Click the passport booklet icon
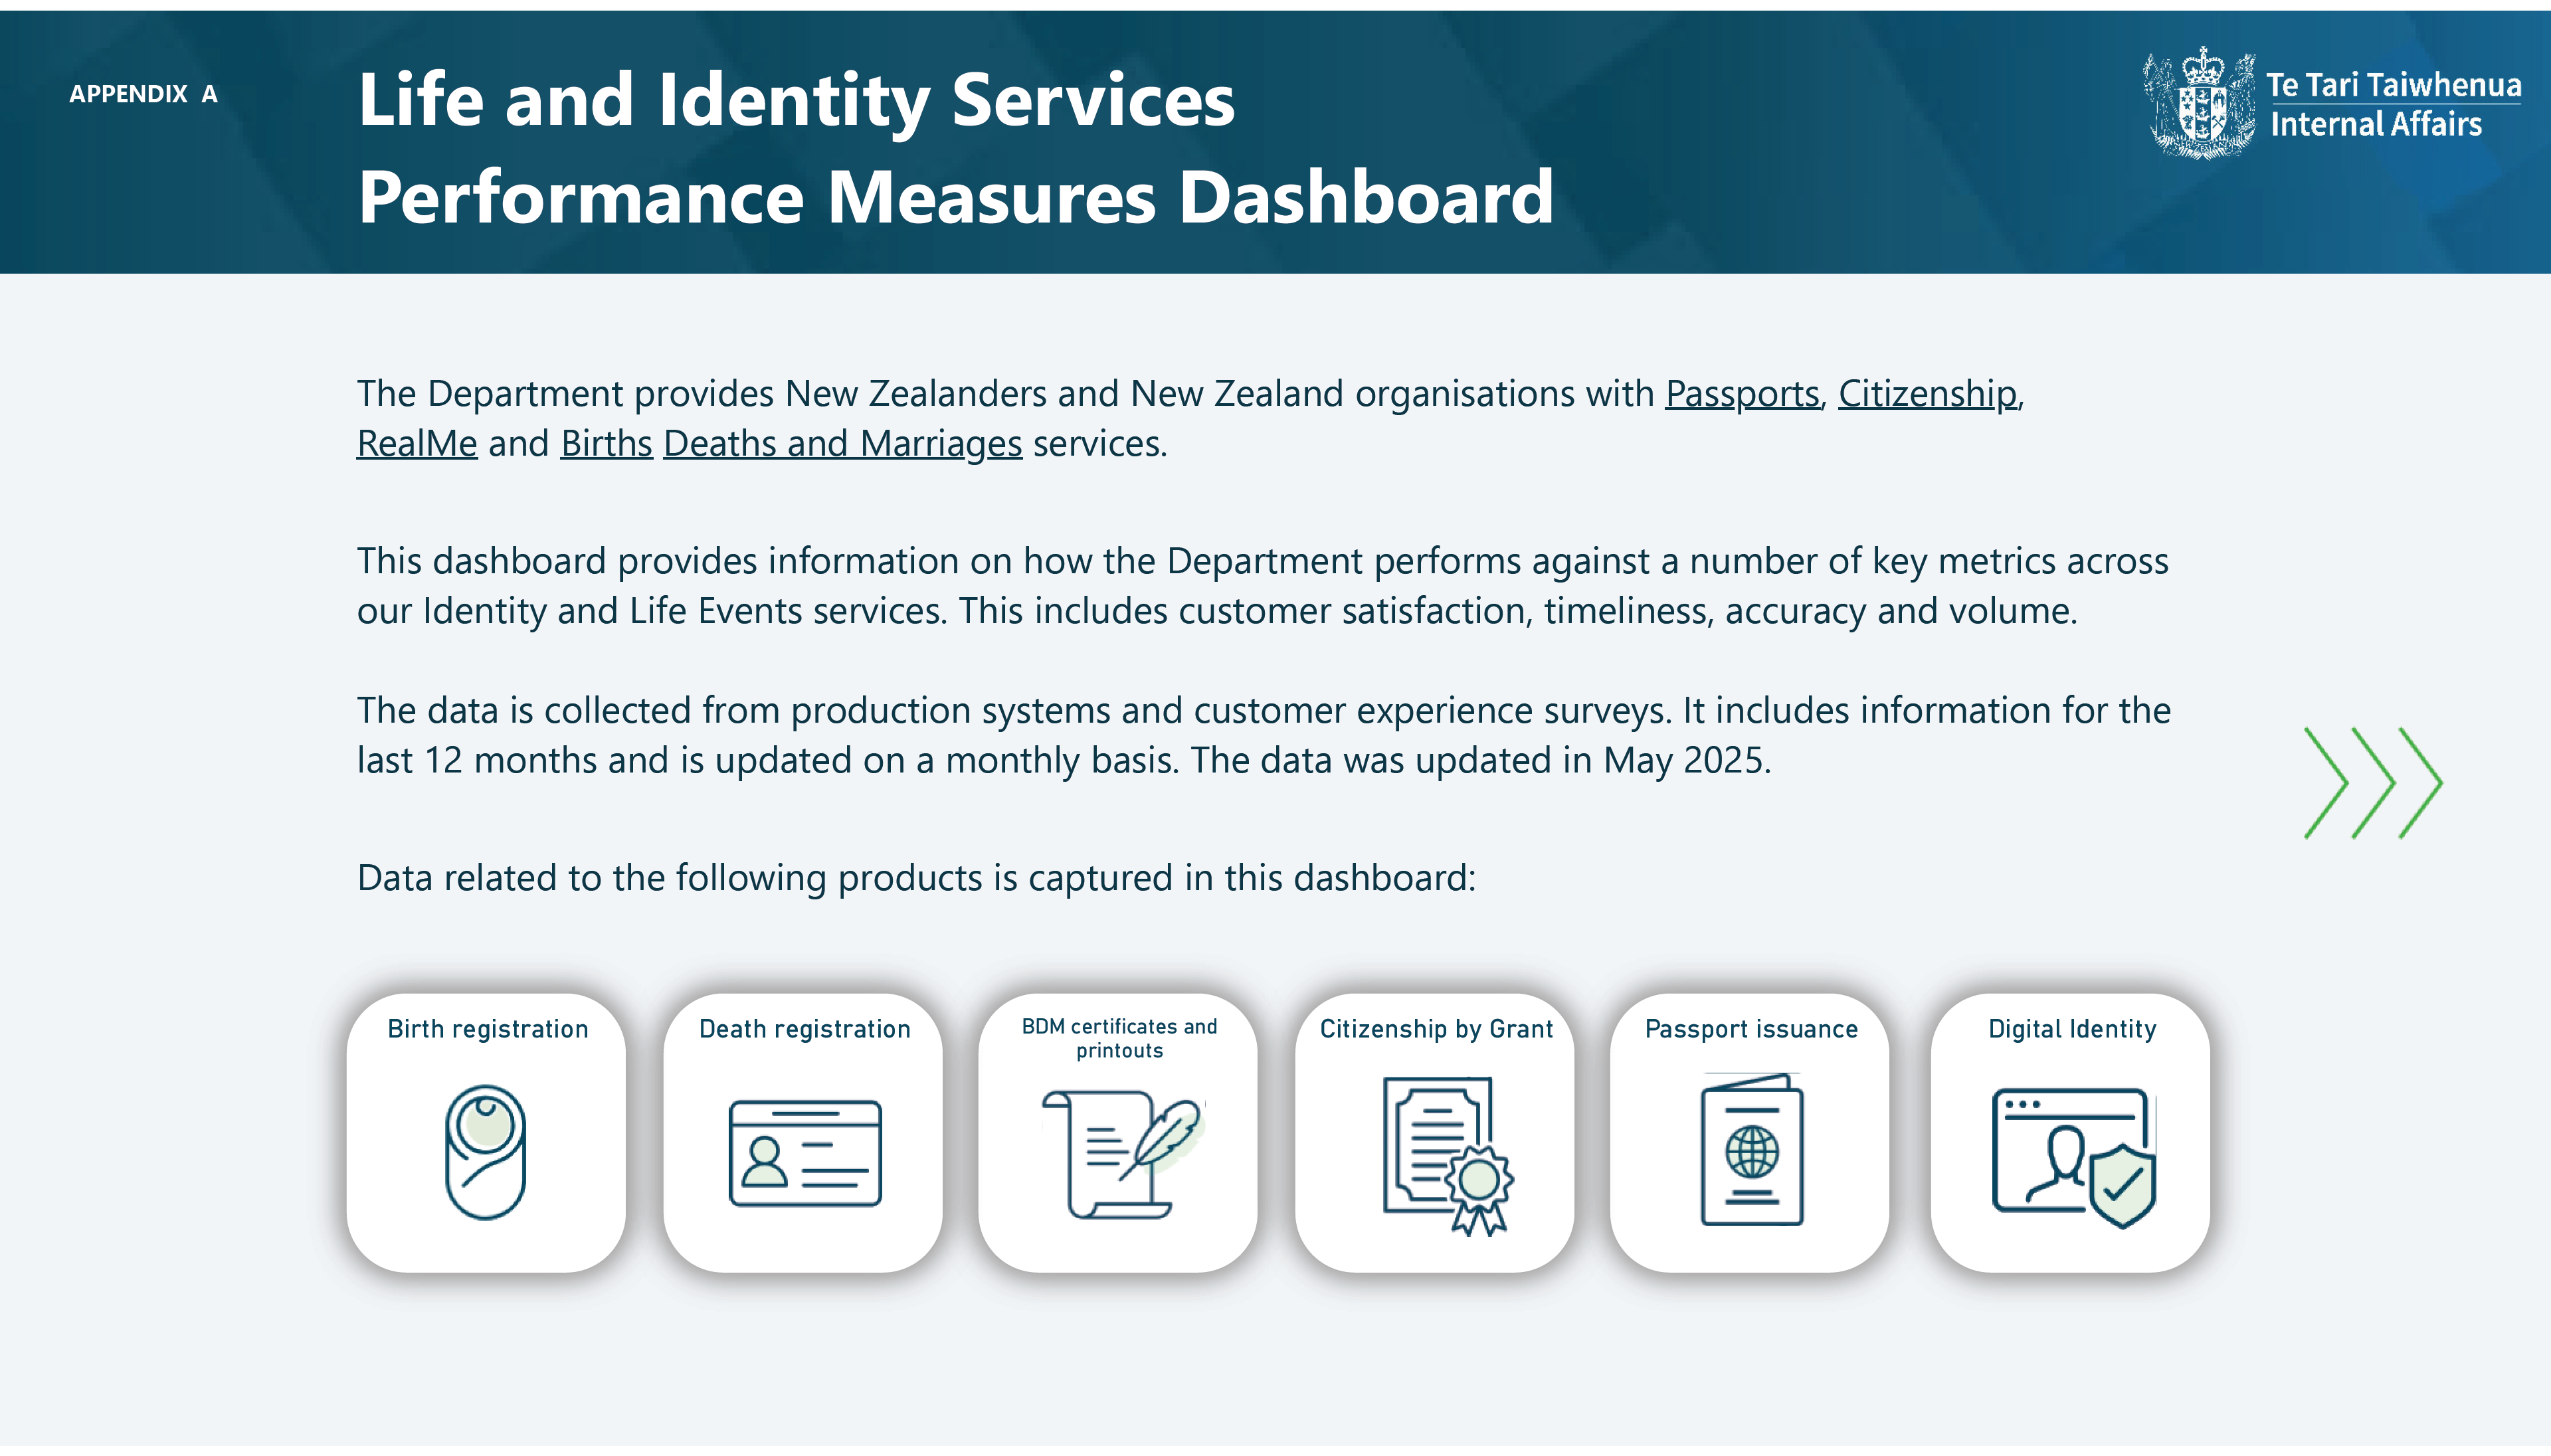Viewport: 2551px width, 1456px height. point(1752,1150)
